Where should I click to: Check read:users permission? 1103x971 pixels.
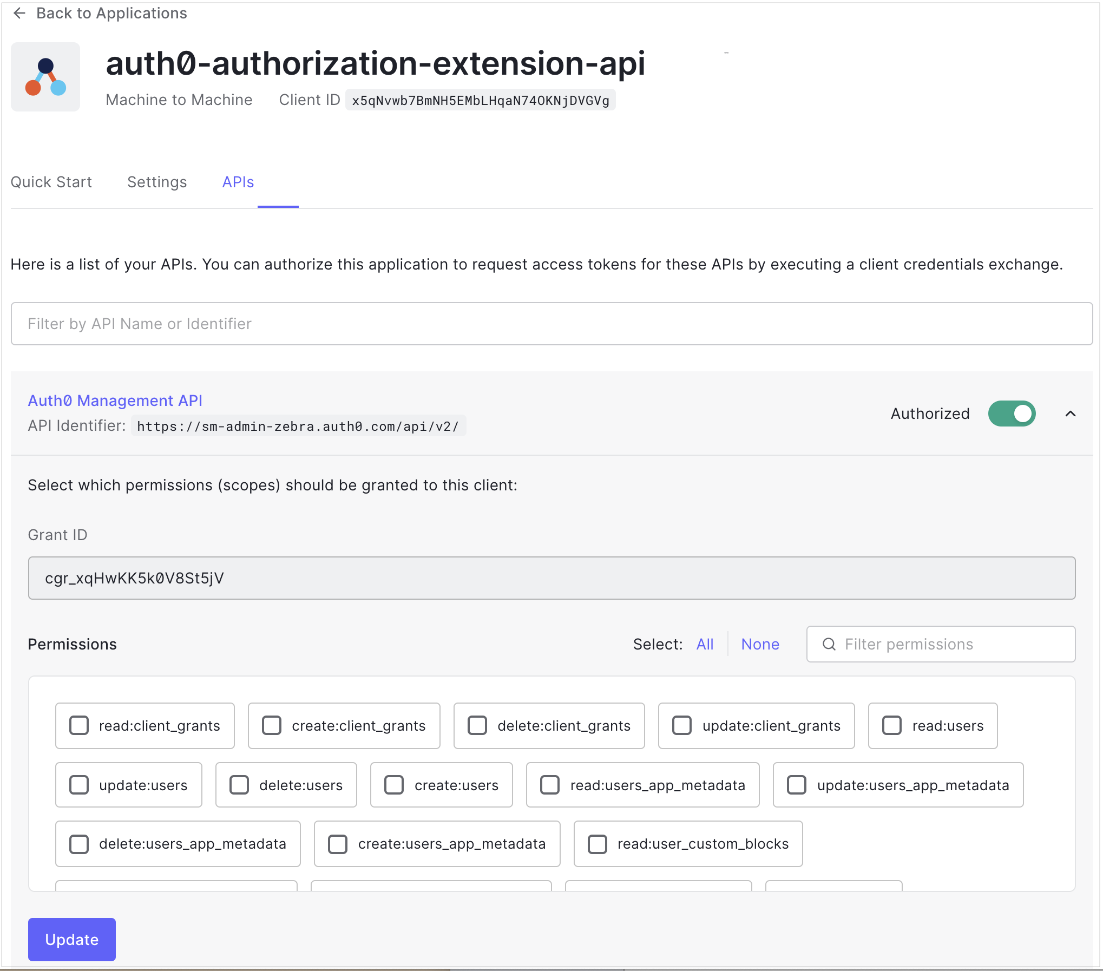[892, 725]
